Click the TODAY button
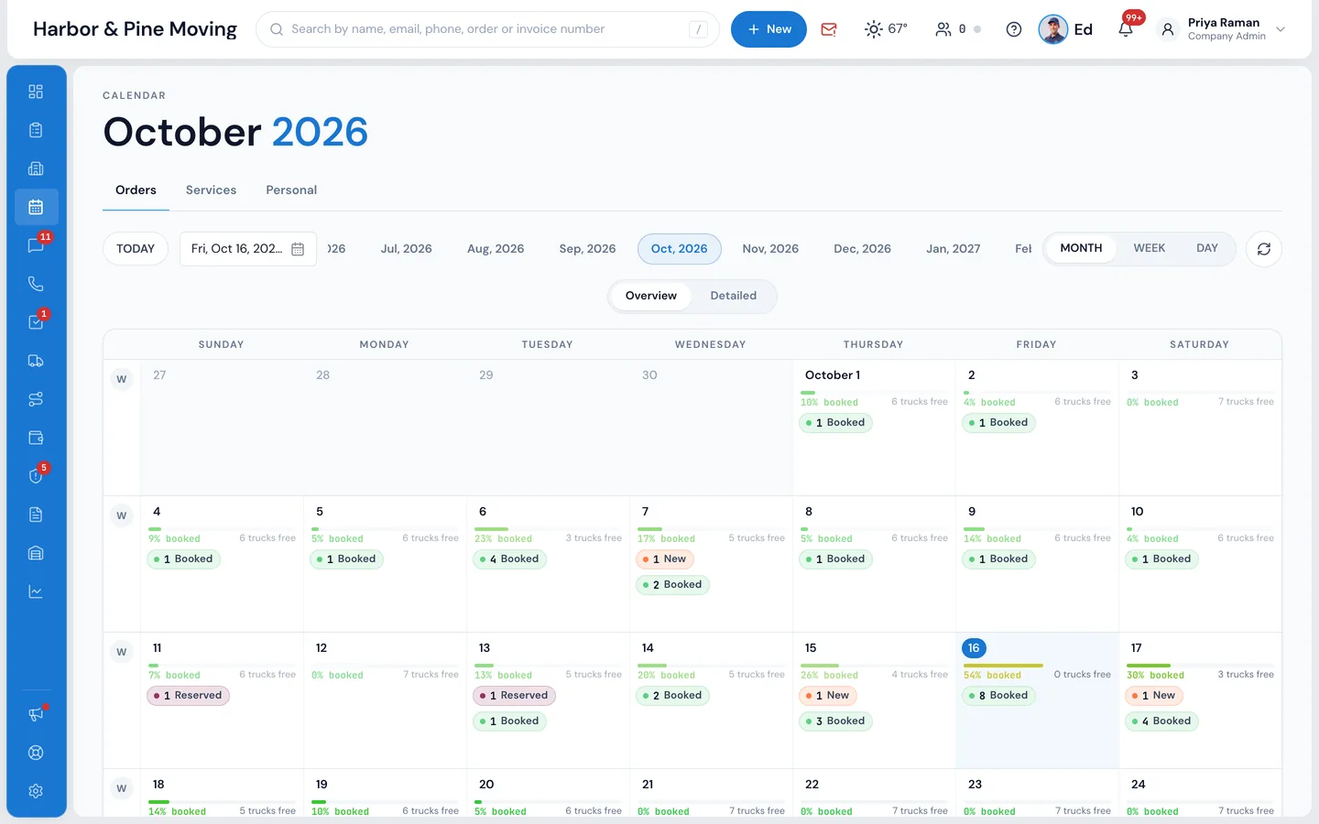Viewport: 1319px width, 824px height. [x=136, y=249]
